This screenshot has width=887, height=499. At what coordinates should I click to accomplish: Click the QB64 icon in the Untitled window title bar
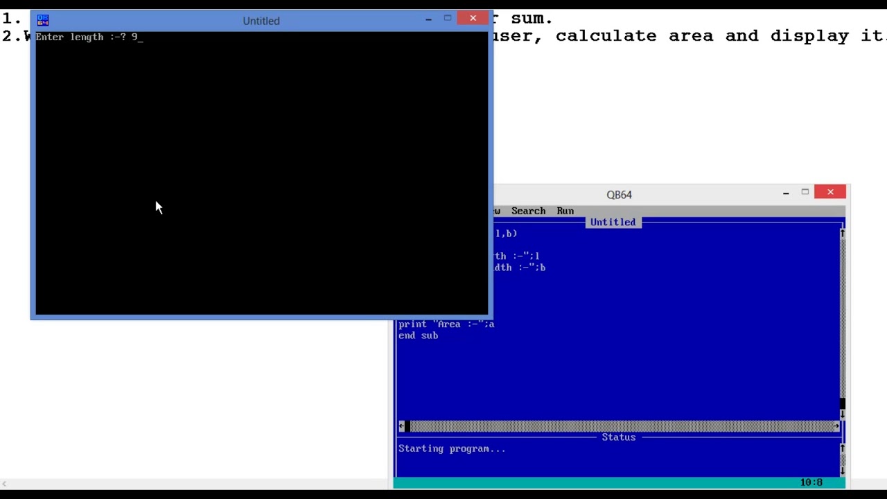click(x=43, y=20)
